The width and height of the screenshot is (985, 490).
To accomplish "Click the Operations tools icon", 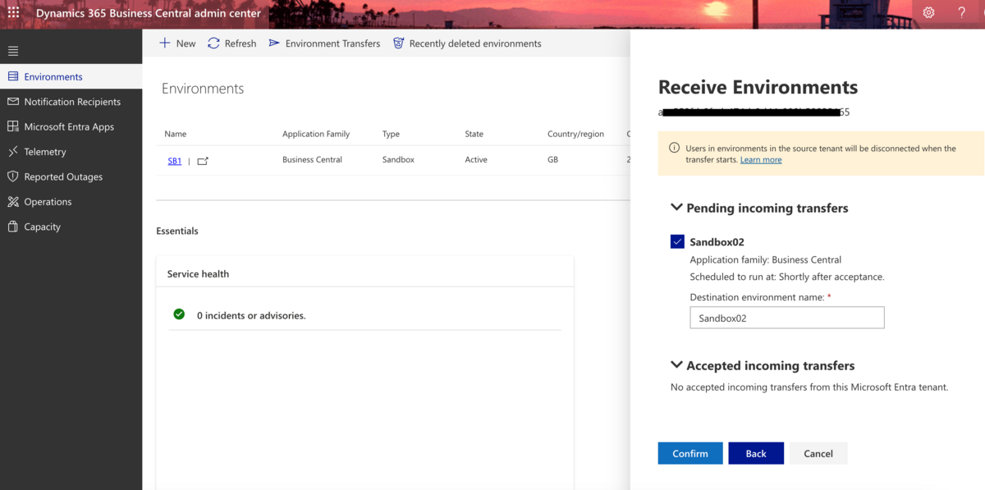I will [12, 202].
